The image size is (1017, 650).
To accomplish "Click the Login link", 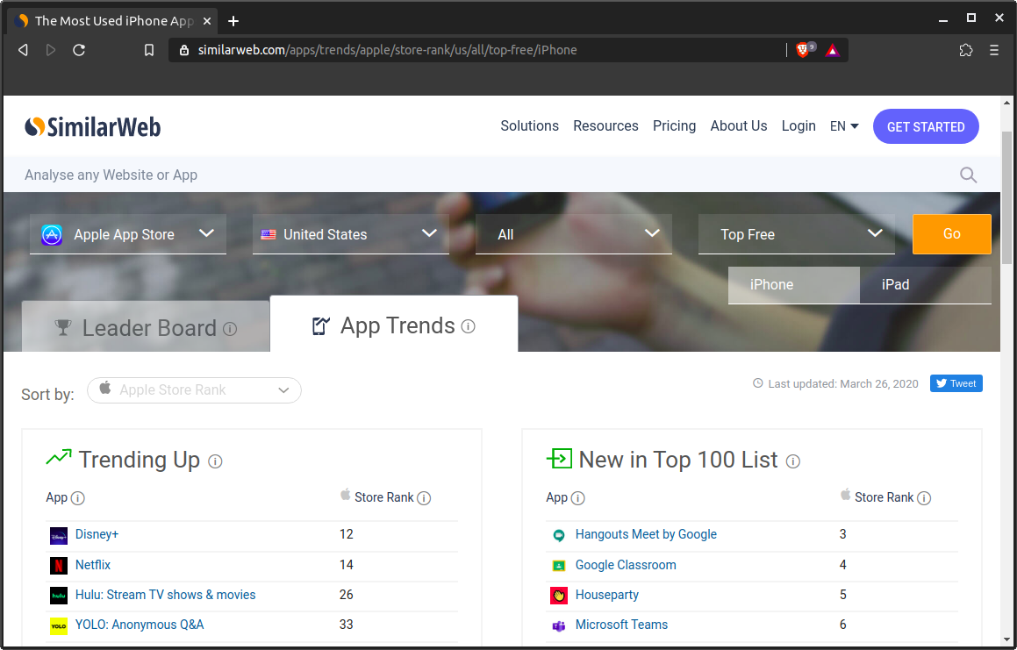I will click(799, 125).
